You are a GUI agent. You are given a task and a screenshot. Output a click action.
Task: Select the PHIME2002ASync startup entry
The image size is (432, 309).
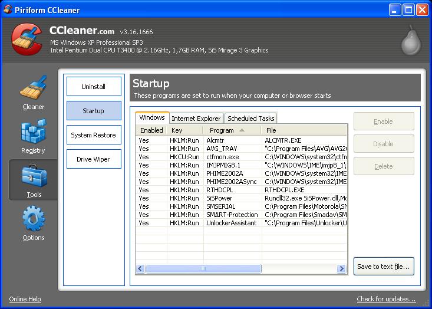point(241,182)
